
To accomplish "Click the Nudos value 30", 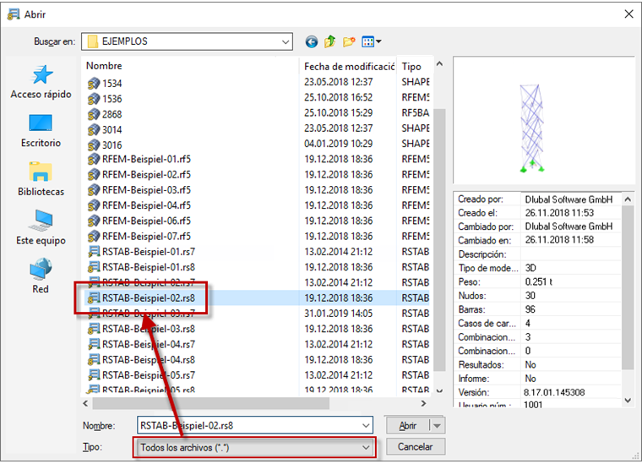I will pyautogui.click(x=530, y=296).
